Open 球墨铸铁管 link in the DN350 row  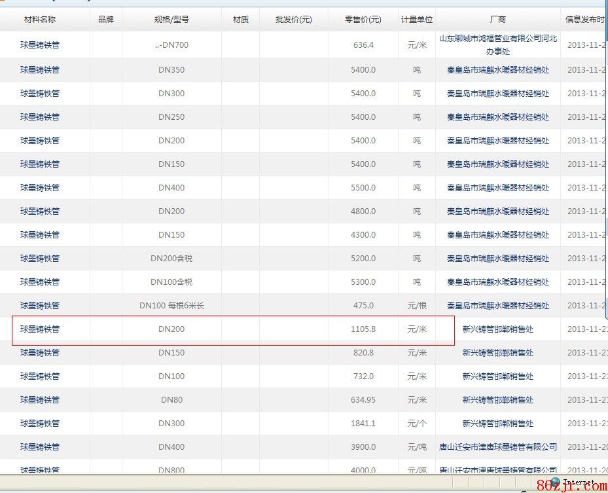tap(40, 70)
